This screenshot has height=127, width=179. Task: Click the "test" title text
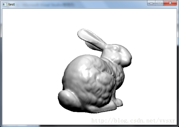(x=12, y=5)
